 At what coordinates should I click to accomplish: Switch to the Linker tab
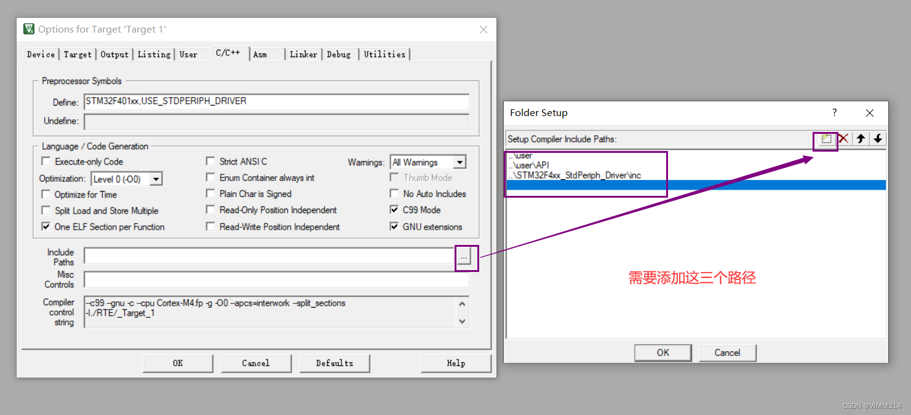pos(303,54)
